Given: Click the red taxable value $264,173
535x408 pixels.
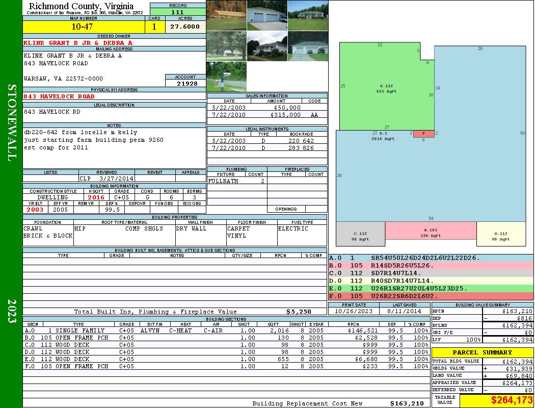Looking at the screenshot, I should (496, 400).
